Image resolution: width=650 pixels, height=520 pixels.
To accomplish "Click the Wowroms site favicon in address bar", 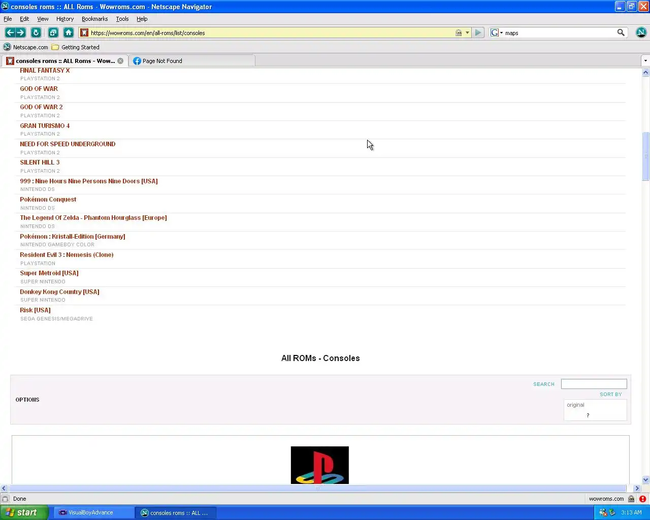I will point(84,32).
